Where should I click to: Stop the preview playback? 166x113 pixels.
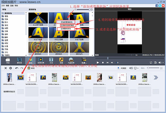pos(103,62)
